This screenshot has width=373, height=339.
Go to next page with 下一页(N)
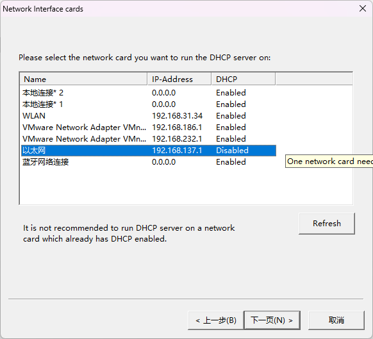(272, 320)
